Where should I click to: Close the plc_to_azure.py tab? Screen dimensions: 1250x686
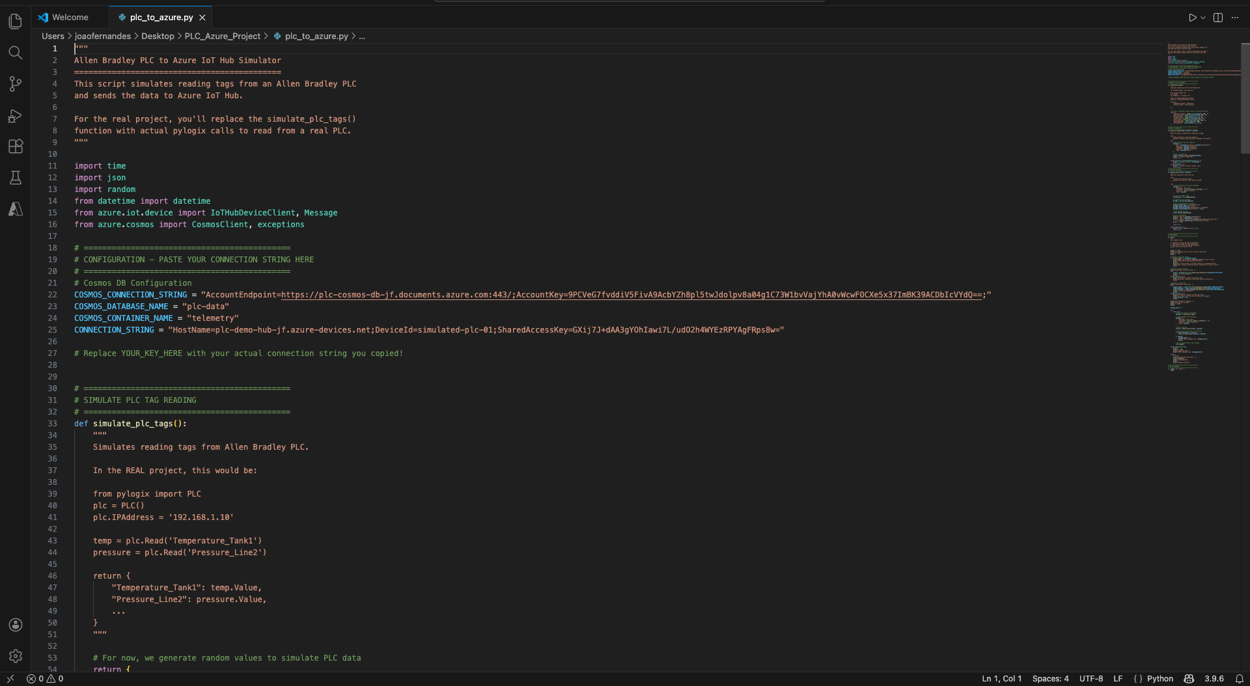pos(202,18)
